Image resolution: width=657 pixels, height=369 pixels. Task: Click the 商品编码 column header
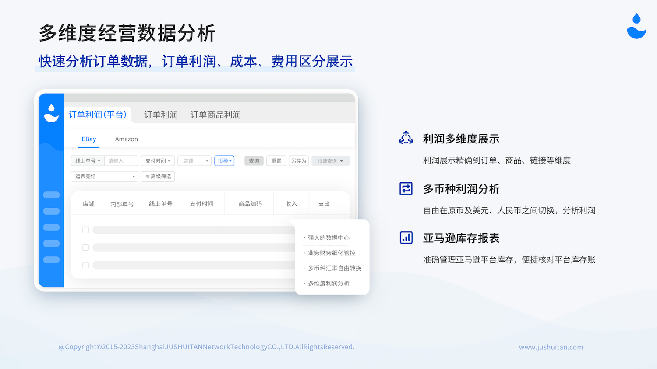tap(250, 204)
